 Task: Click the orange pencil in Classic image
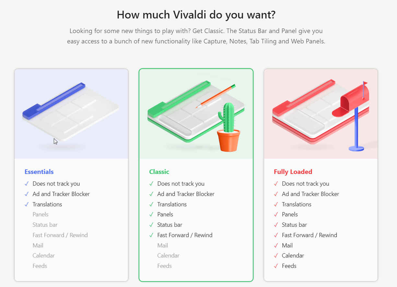click(215, 96)
